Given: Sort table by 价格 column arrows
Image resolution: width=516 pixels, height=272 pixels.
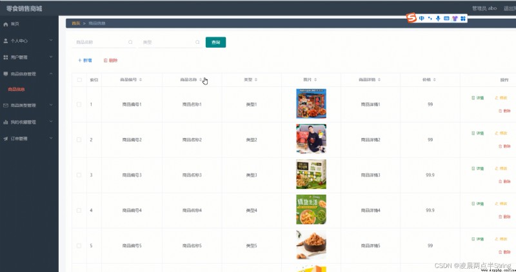Looking at the screenshot, I should (x=434, y=79).
